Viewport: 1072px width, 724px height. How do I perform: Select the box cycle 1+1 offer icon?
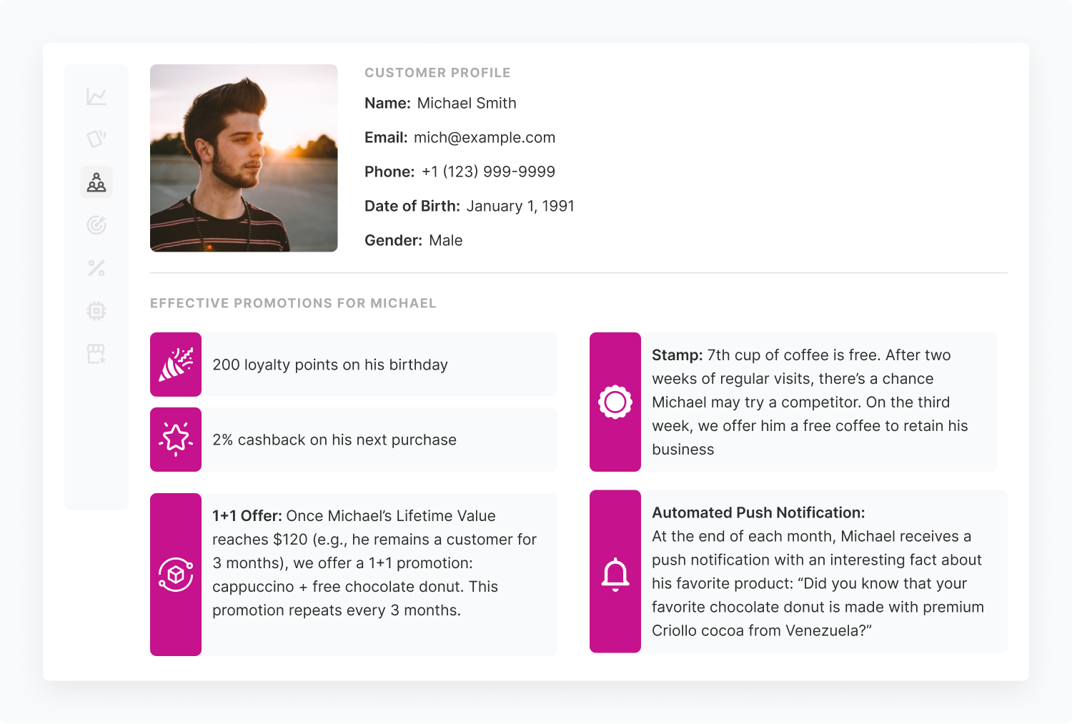pos(176,575)
